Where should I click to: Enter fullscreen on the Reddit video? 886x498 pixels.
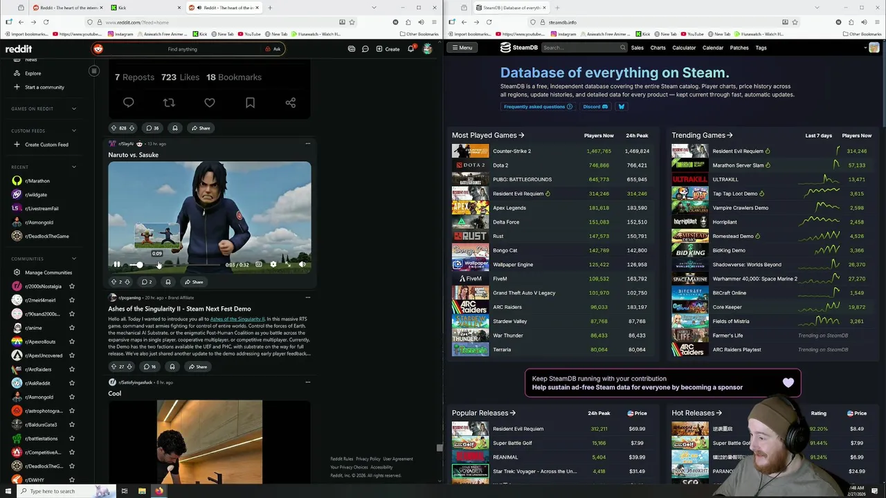[x=287, y=264]
